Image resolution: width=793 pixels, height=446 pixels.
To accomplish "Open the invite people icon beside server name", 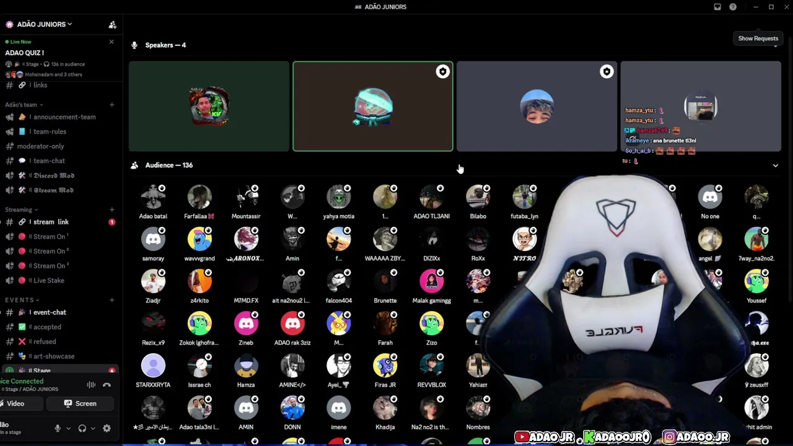I will (113, 25).
